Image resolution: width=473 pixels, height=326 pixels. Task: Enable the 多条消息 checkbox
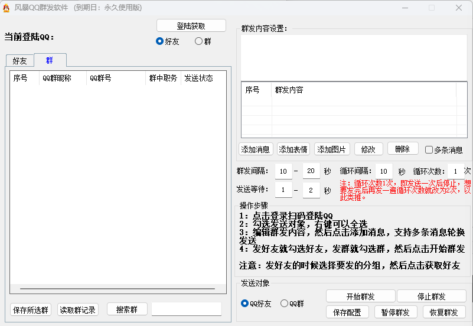click(429, 150)
